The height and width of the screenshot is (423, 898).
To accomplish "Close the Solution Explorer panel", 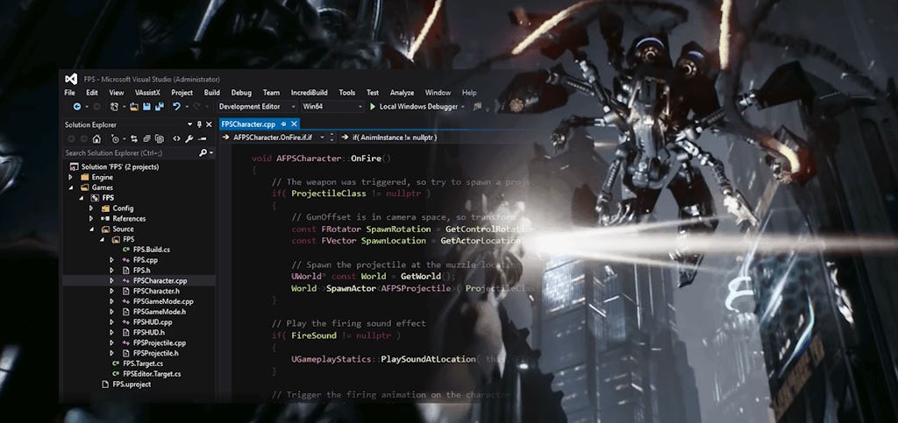I will tap(209, 124).
